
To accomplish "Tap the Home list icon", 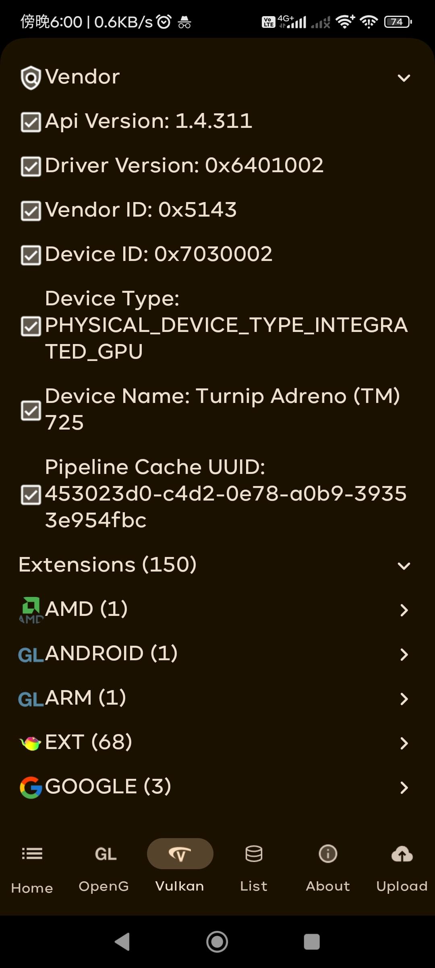I will (x=32, y=853).
